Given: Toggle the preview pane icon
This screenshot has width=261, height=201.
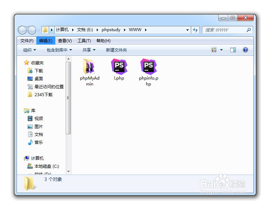Looking at the screenshot, I should tap(233, 50).
